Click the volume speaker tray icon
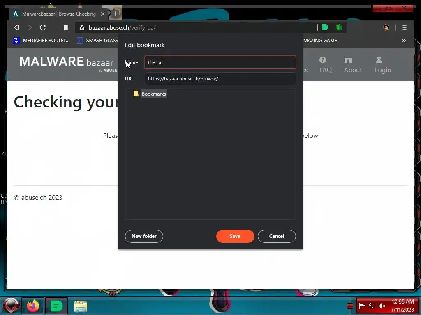421x315 pixels. coord(382,306)
